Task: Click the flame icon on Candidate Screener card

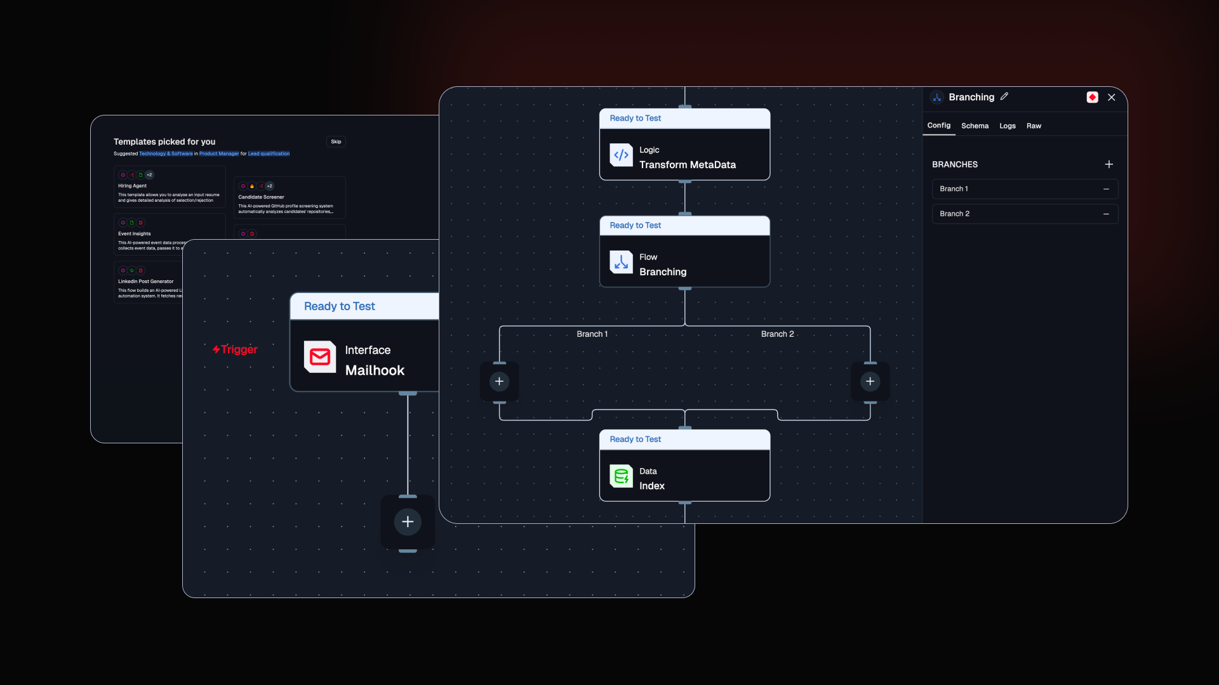Action: point(251,186)
